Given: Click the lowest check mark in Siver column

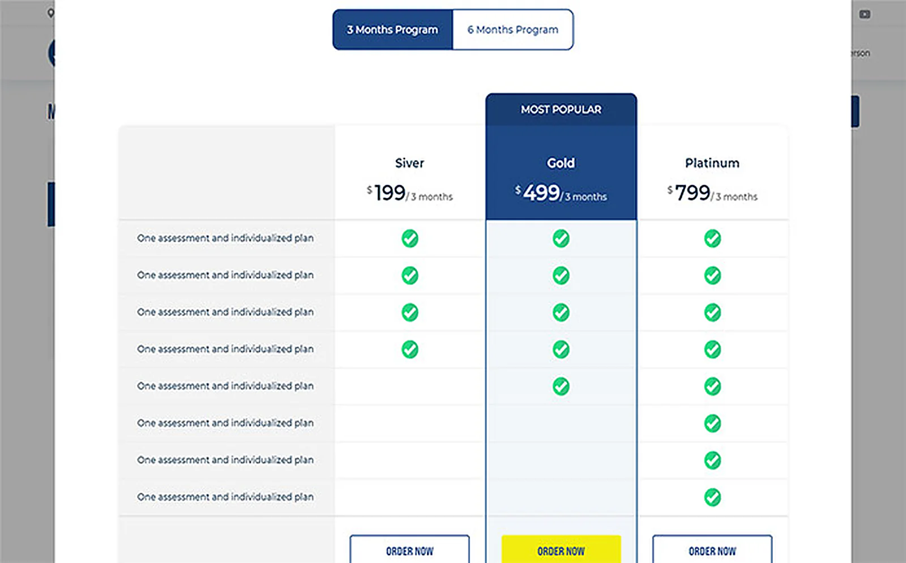Looking at the screenshot, I should click(410, 349).
